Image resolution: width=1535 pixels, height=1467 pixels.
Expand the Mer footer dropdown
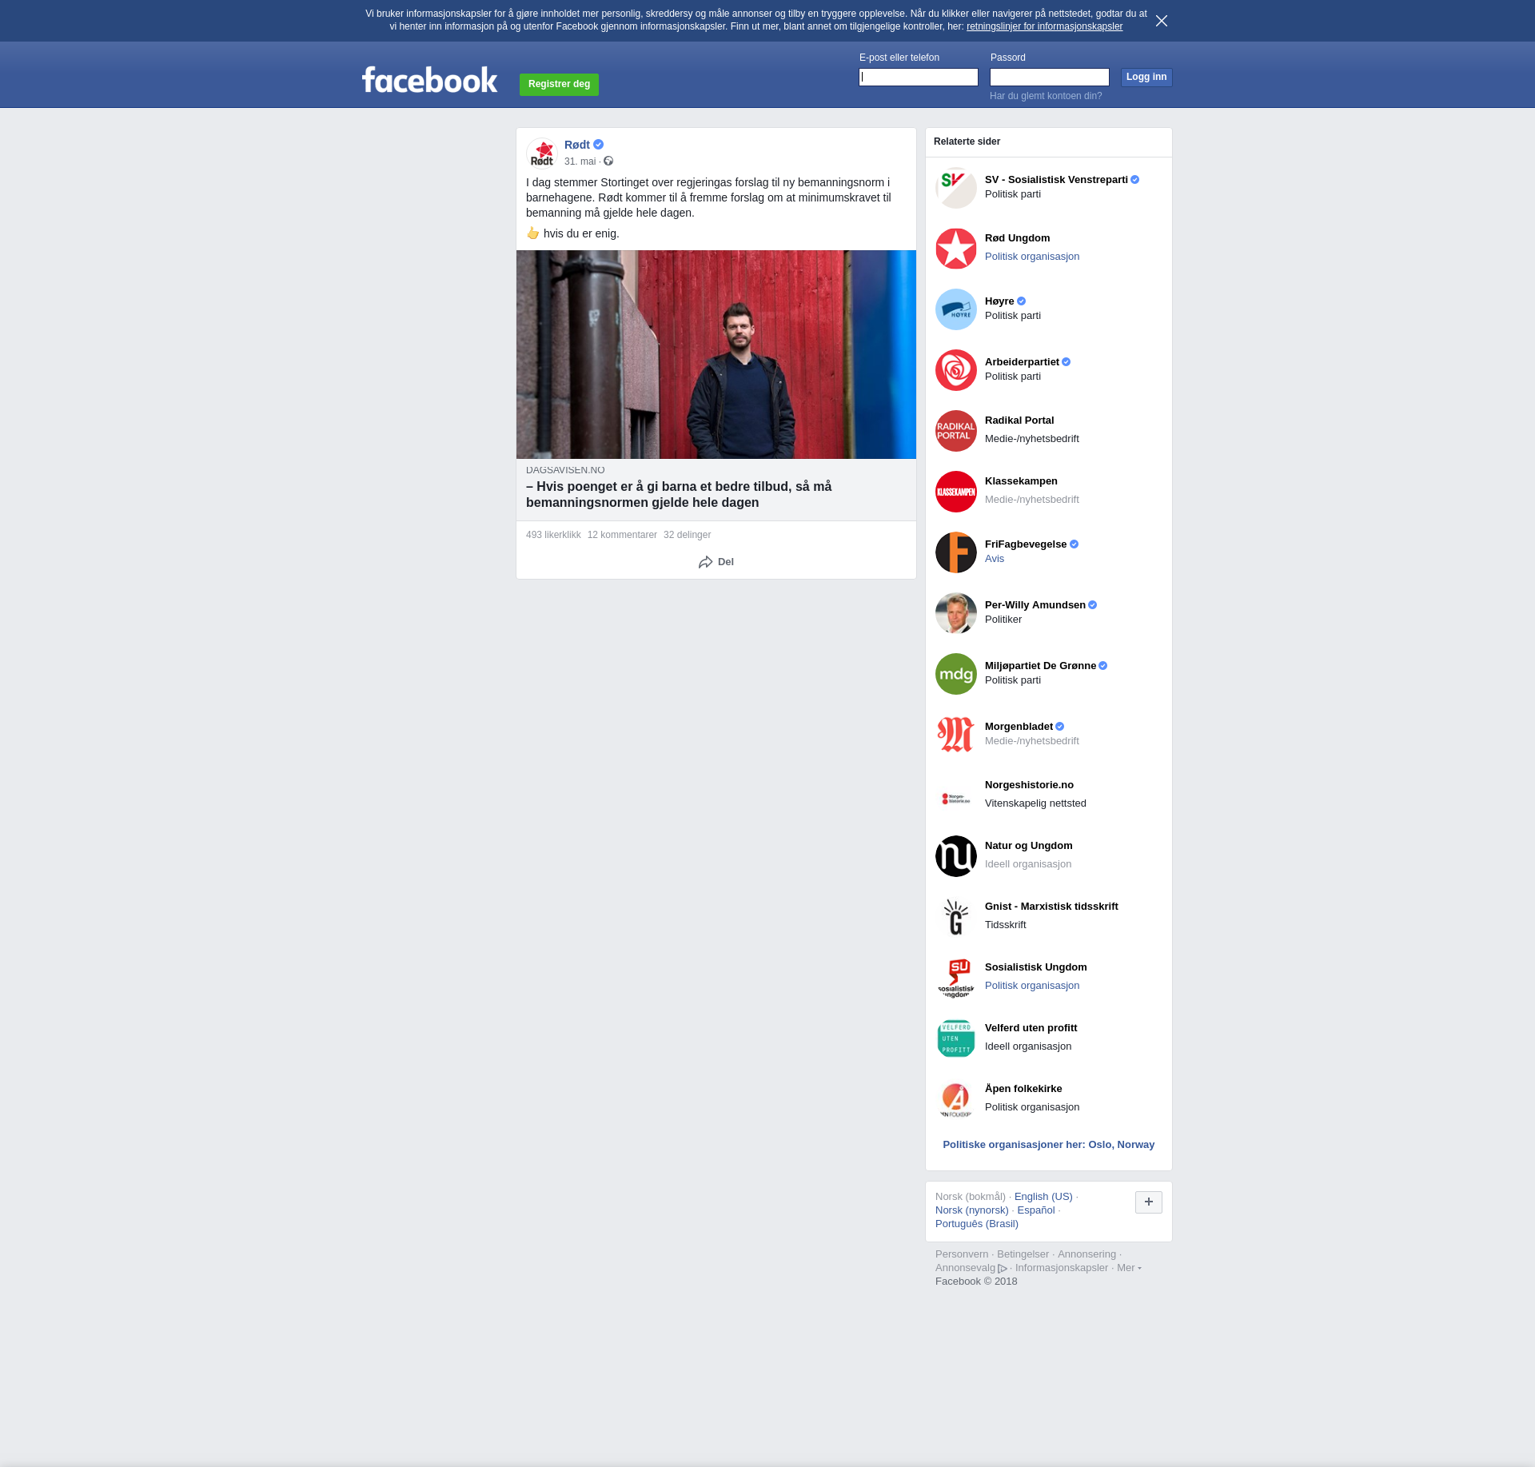[1129, 1268]
